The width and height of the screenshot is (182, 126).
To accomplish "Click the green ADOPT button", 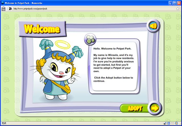I will pos(134,108).
